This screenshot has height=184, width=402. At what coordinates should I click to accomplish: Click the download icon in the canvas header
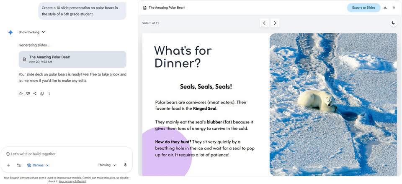(x=385, y=8)
